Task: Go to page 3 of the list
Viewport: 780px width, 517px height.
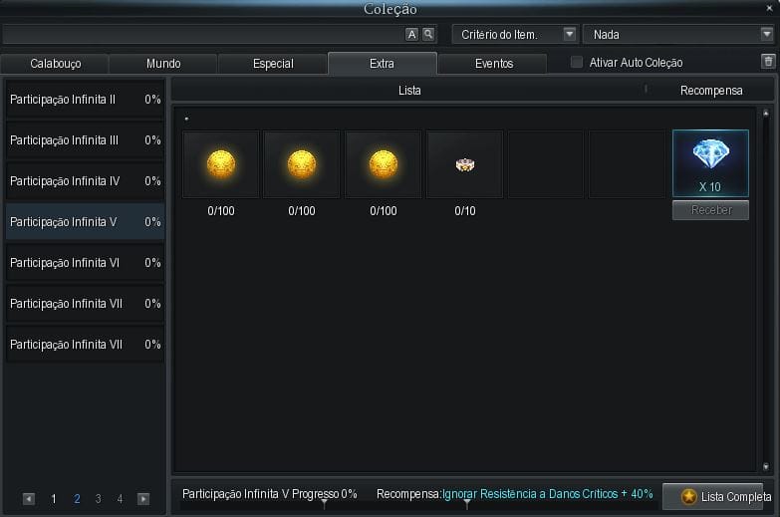Action: [x=98, y=499]
